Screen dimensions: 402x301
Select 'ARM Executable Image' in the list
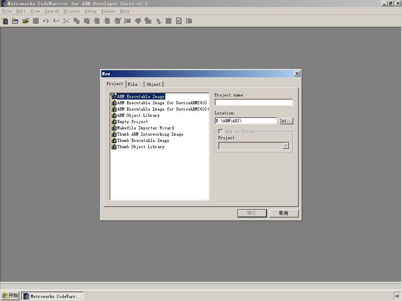click(138, 96)
